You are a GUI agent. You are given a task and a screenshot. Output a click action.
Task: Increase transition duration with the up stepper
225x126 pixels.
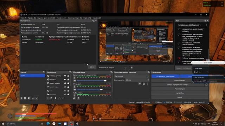pyautogui.click(x=148, y=79)
